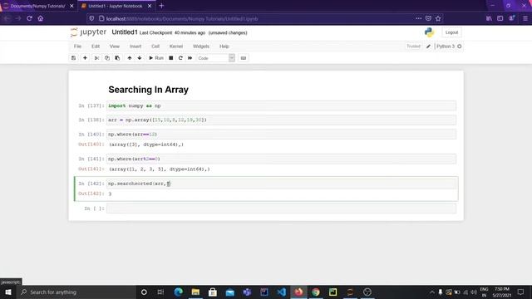Open Firefox hamburger menu

click(x=525, y=18)
